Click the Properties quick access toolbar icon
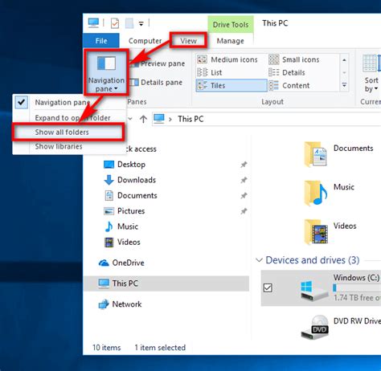The height and width of the screenshot is (371, 381). tap(115, 23)
